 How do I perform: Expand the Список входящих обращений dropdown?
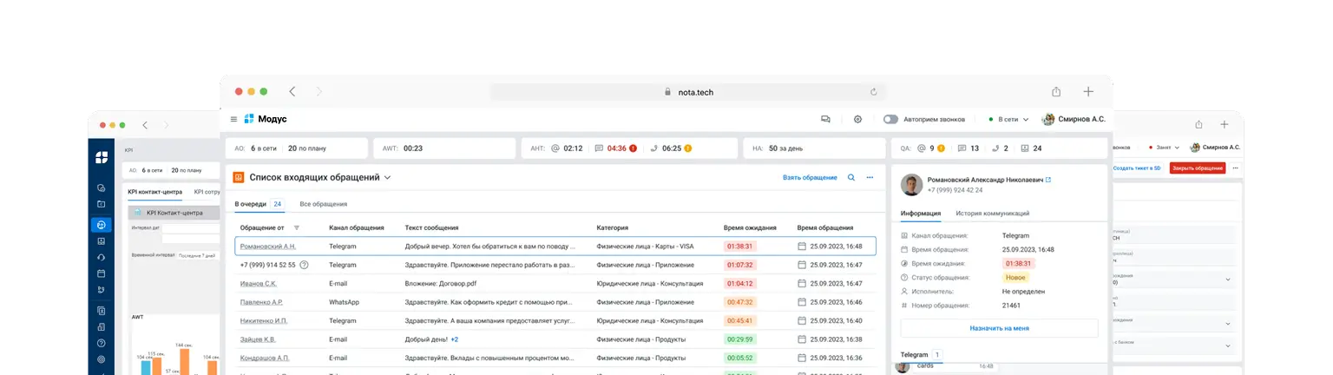387,177
